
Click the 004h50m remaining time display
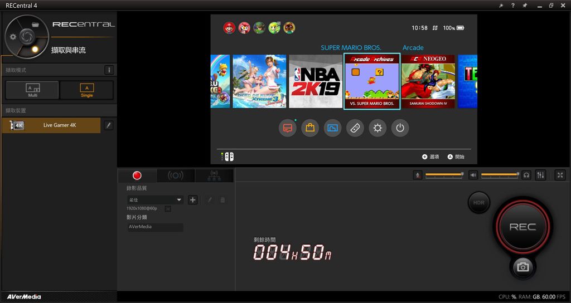[x=292, y=252]
